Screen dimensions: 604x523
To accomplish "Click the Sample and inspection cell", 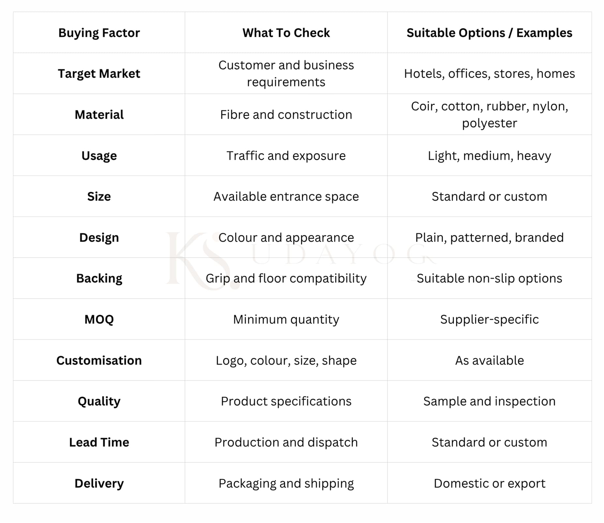I will tap(489, 401).
